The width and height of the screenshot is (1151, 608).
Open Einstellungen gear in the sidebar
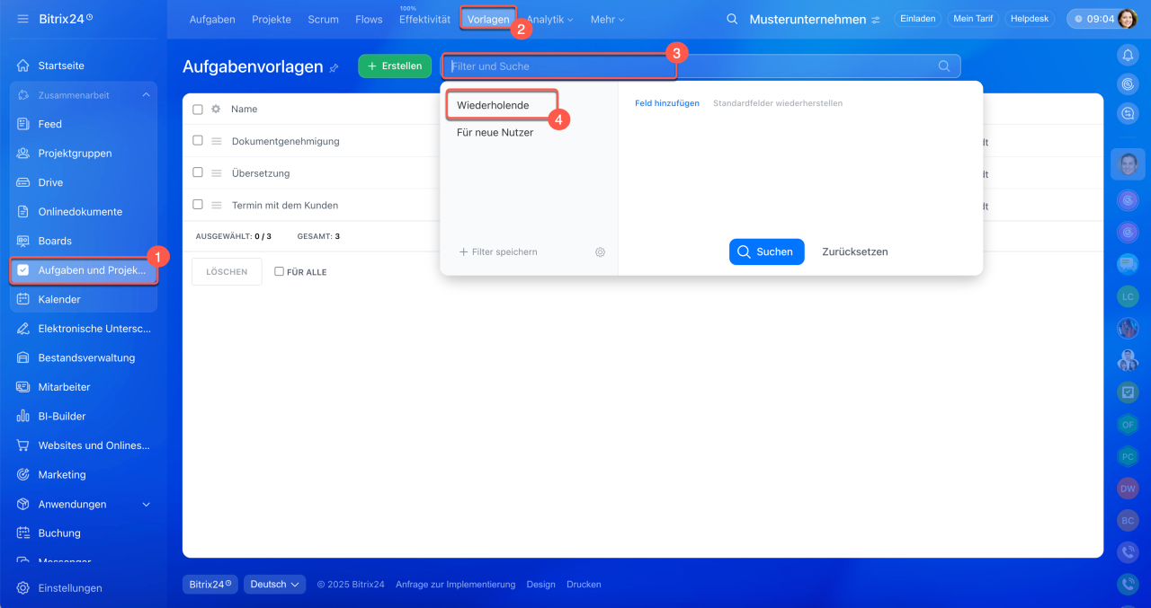tap(23, 588)
